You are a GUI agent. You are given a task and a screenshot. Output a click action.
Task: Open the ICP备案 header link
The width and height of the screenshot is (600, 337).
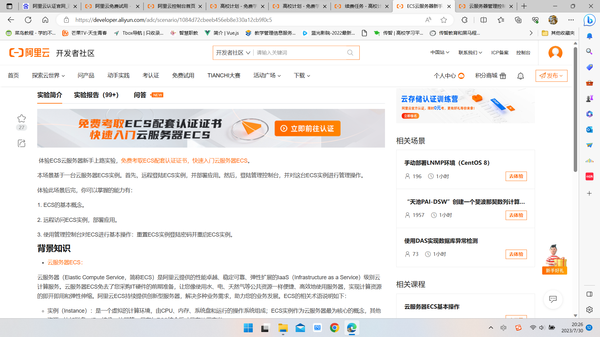500,52
